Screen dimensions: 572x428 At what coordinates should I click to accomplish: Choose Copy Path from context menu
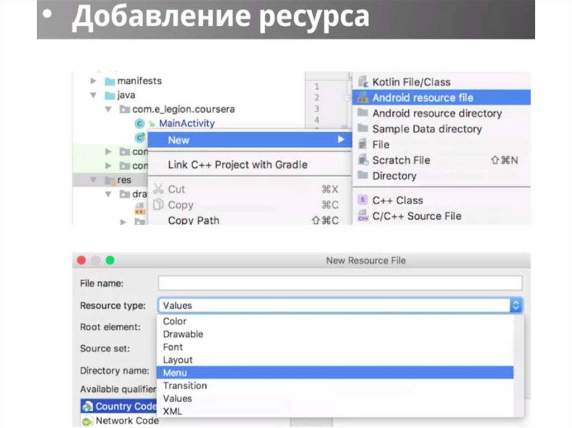tap(193, 220)
